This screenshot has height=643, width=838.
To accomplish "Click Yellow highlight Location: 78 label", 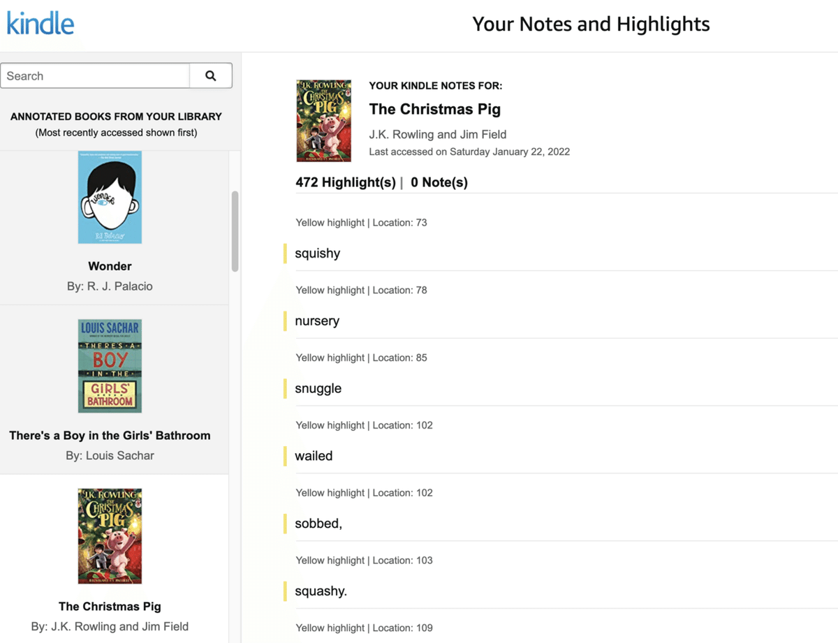I will point(361,290).
